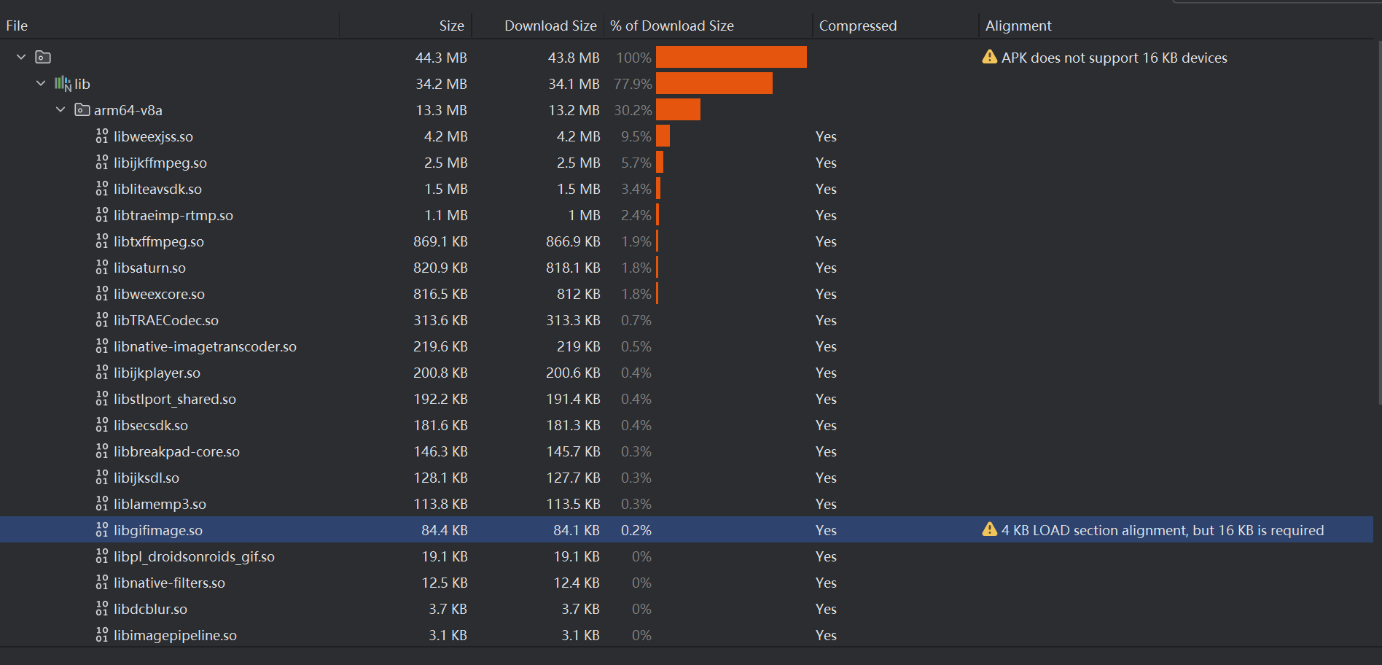Collapse the root APK tree node

(x=21, y=57)
